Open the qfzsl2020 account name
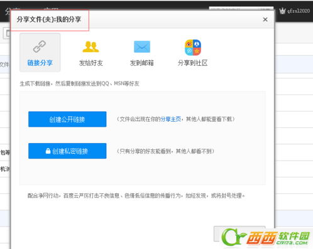Screen dimensions: 313x249 (x=299, y=11)
